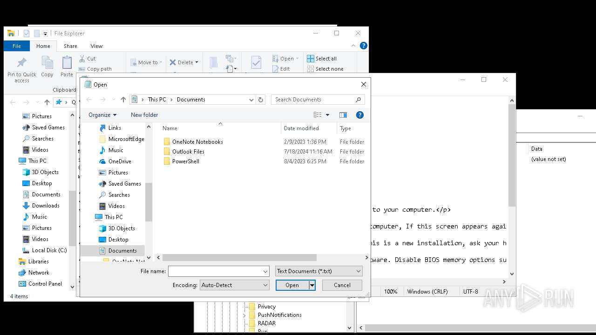Expand the PushNotifications registry key
This screenshot has width=596, height=335.
point(244,315)
